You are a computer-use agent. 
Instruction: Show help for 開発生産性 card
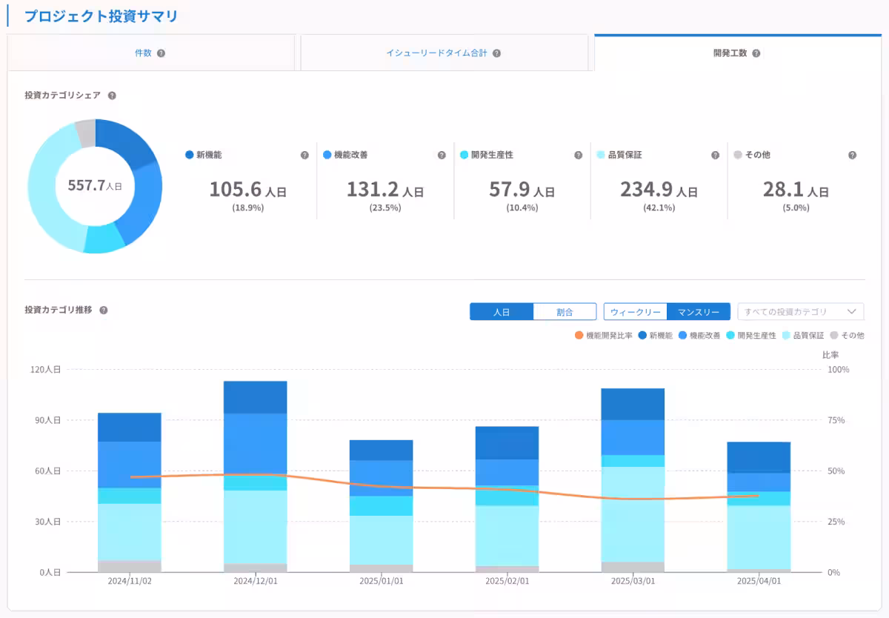(x=579, y=156)
